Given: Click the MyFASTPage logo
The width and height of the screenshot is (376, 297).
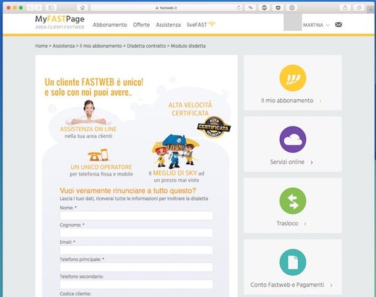Looking at the screenshot, I should coord(60,22).
